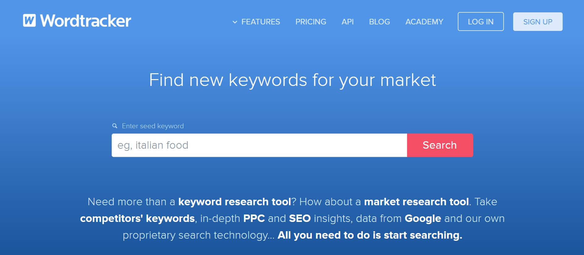This screenshot has height=255, width=584.
Task: Click the "Enter seed keyword" label
Action: coord(153,126)
